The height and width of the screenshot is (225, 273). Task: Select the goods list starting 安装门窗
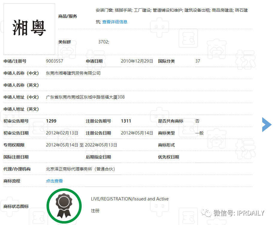[171, 16]
